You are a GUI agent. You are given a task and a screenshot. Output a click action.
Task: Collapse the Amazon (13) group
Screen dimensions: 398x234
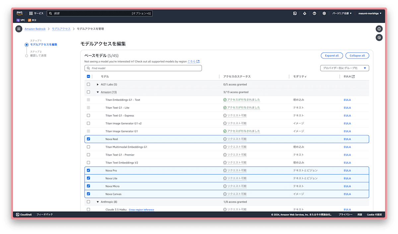point(98,92)
